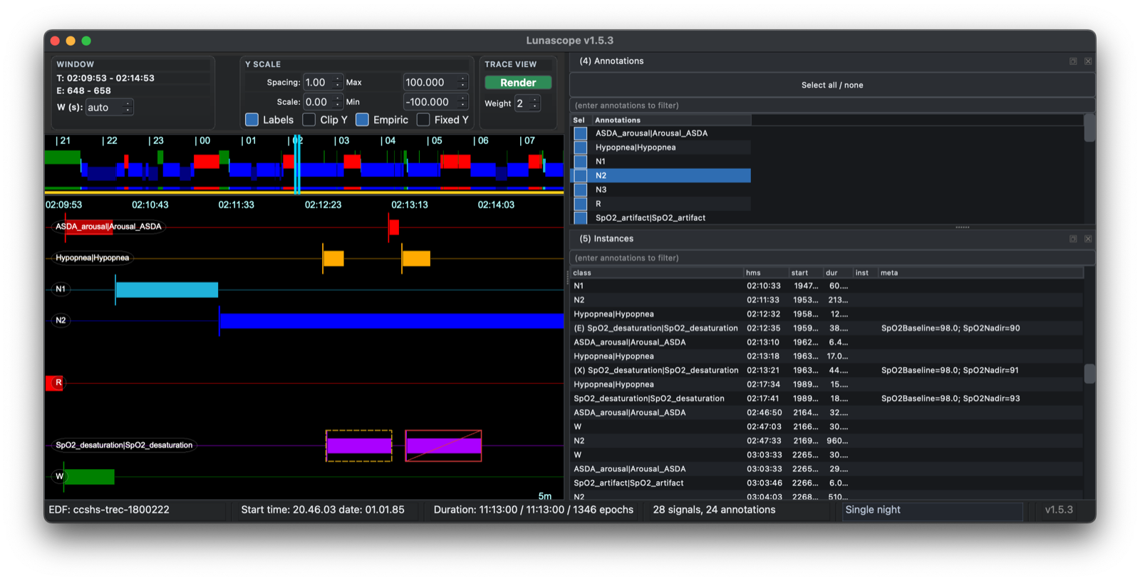This screenshot has height=581, width=1140.
Task: Check the Hypopnea annotation box
Action: point(581,148)
